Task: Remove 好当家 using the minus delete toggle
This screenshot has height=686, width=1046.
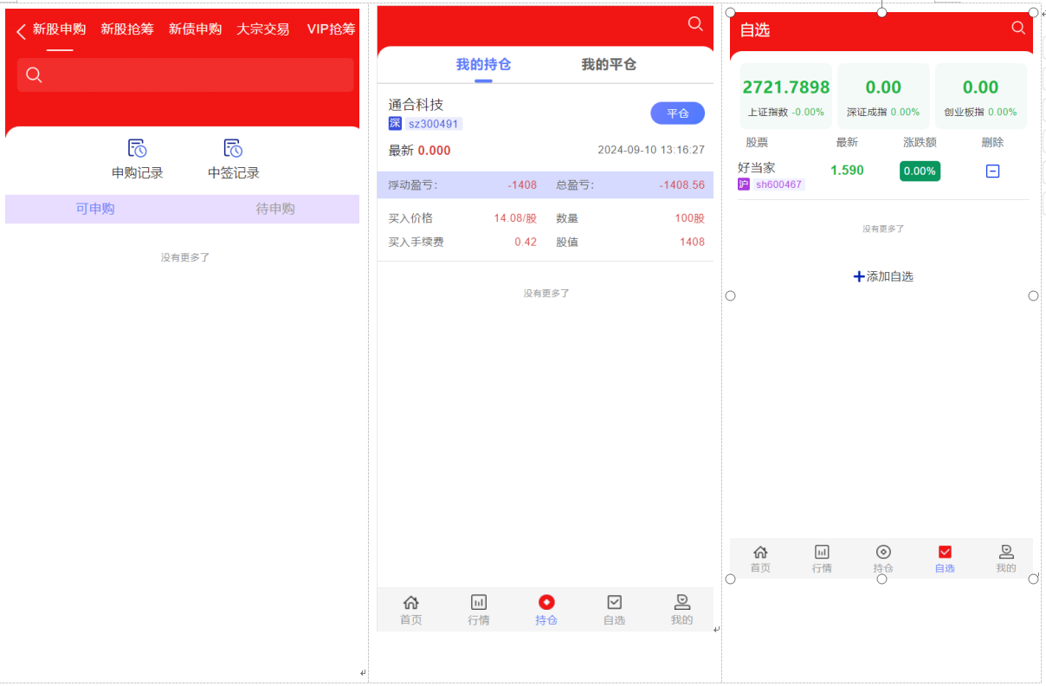Action: coord(992,171)
